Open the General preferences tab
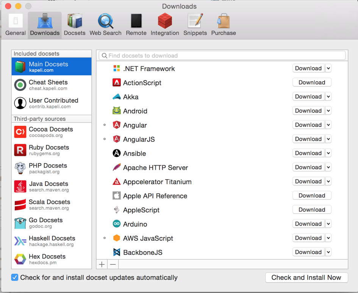 16,25
